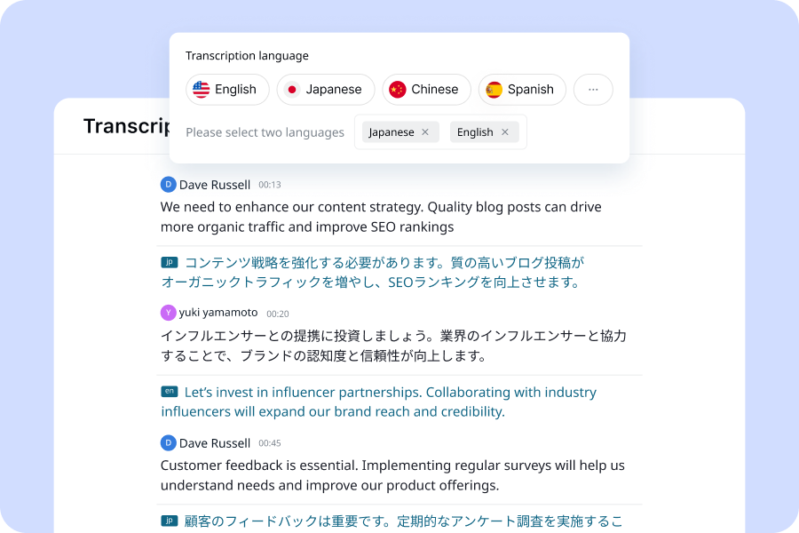Click the en translation badge

(x=170, y=391)
